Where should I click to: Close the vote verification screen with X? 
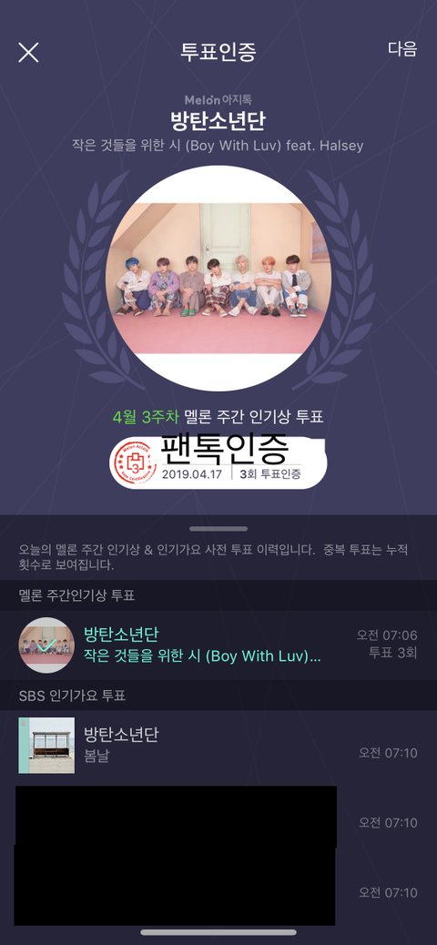coord(28,53)
